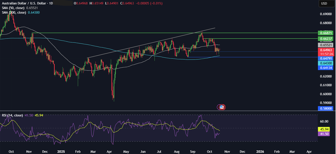Open the USD currency selector
336x154 pixels.
tap(324, 4)
